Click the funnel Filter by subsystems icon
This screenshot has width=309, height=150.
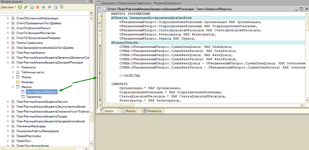61,7
